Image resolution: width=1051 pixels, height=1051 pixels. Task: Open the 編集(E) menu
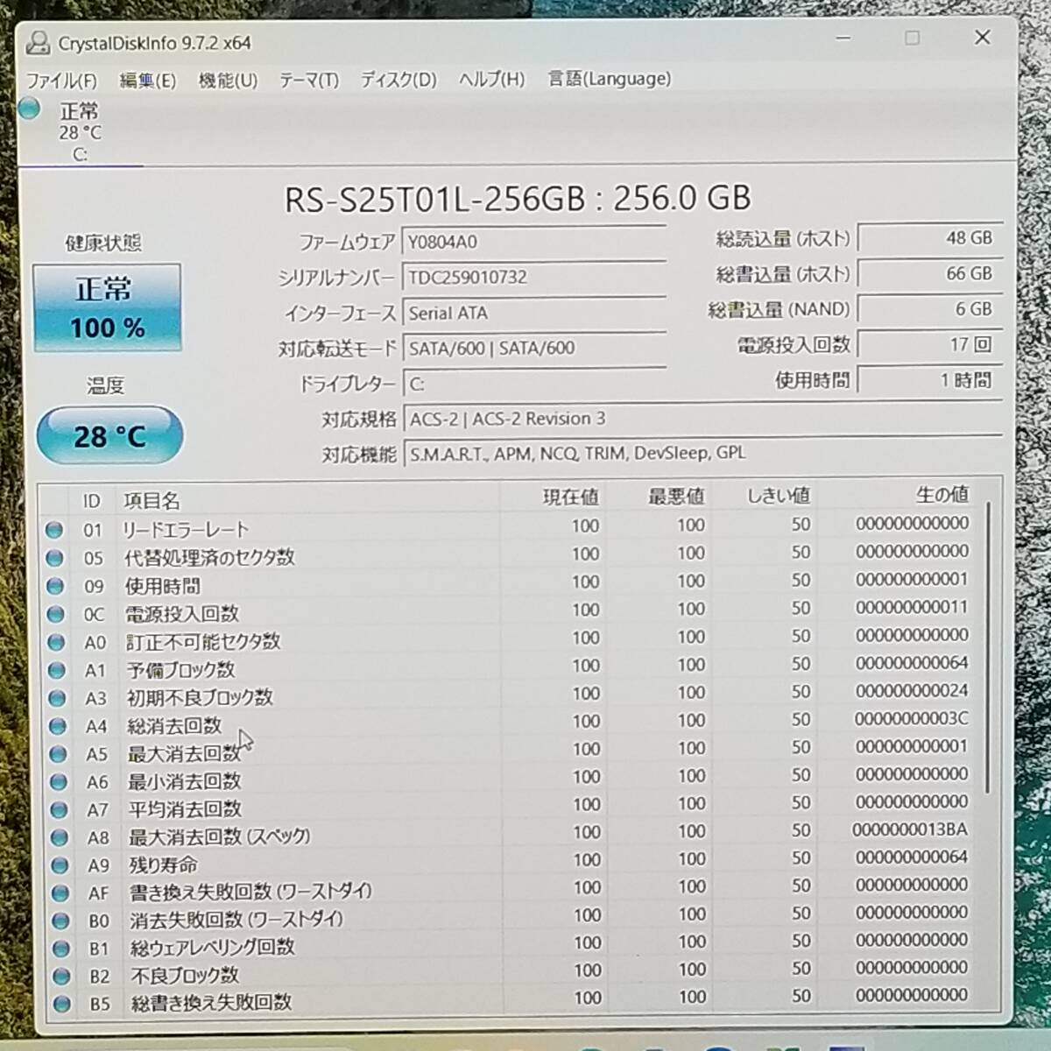[x=147, y=81]
